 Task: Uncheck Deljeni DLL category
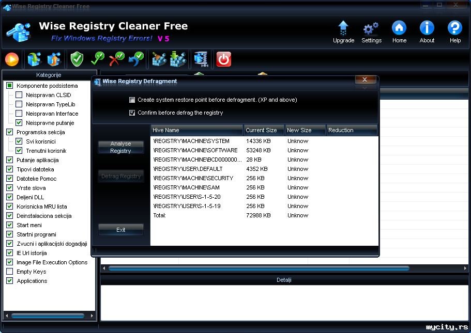click(10, 197)
